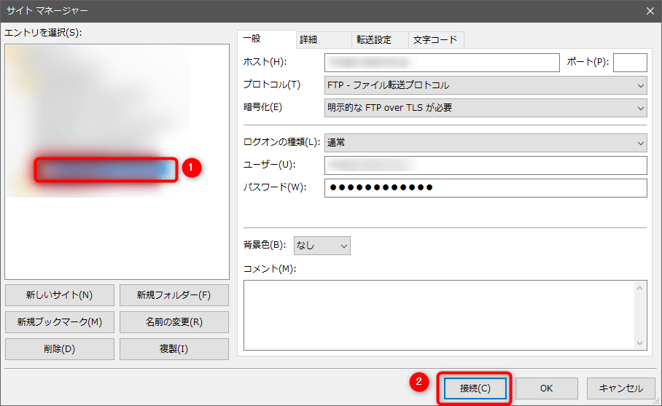
Task: Select the 一般 tab
Action: [x=266, y=39]
